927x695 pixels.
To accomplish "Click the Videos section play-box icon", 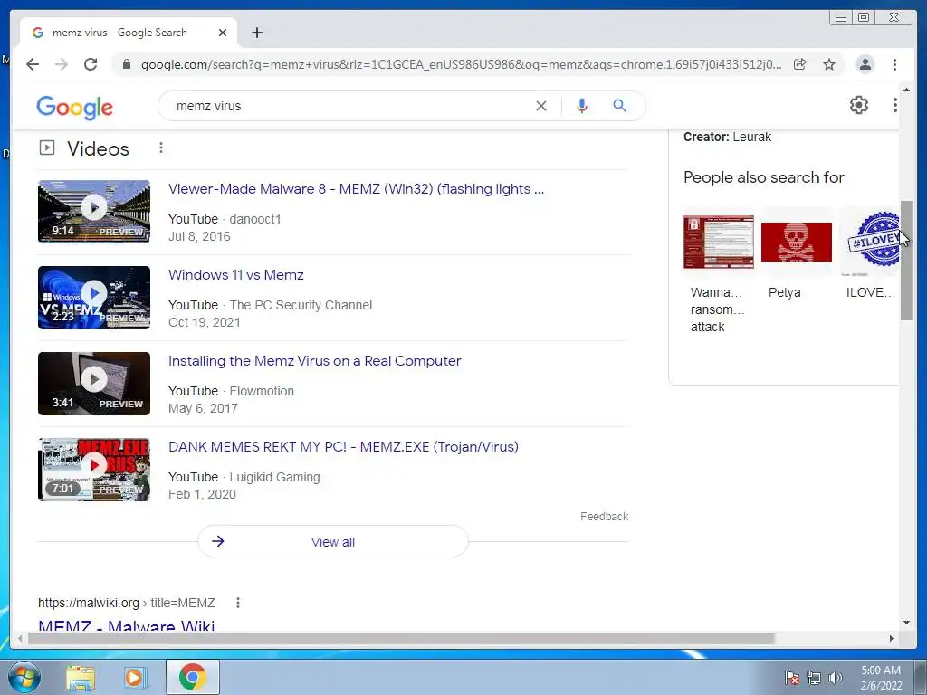I will coord(47,148).
